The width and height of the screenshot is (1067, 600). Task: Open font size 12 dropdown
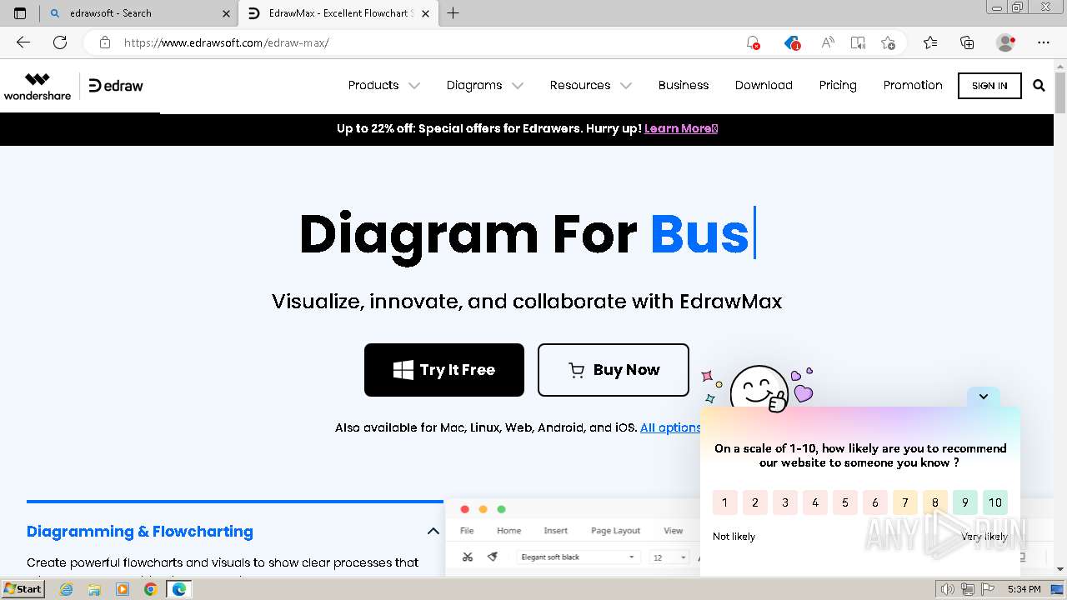(669, 557)
